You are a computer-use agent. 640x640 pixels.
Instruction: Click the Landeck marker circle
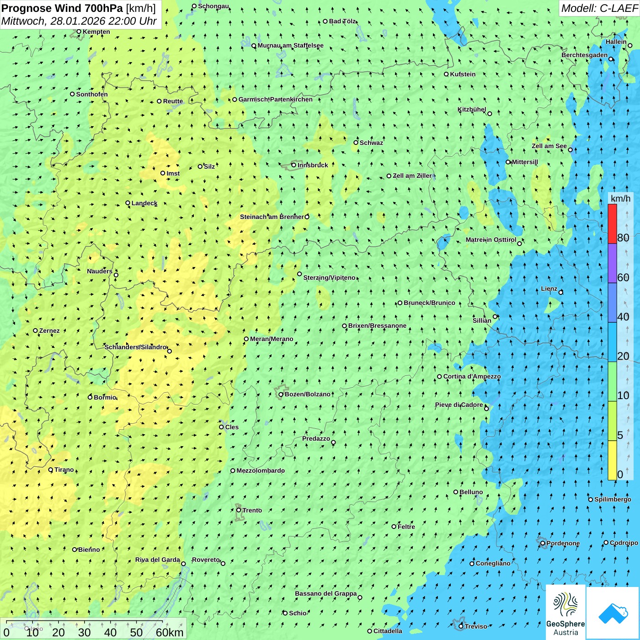pyautogui.click(x=128, y=203)
